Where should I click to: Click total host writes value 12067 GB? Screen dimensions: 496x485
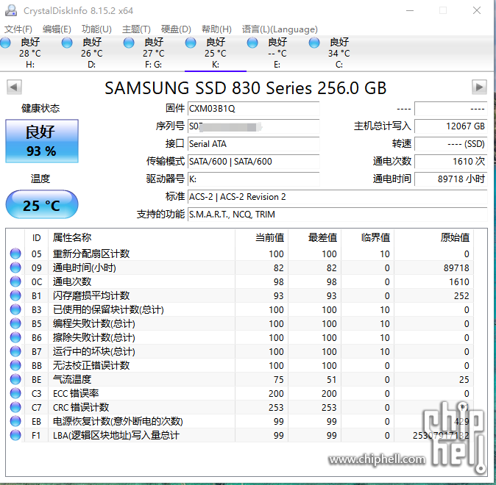click(x=450, y=126)
